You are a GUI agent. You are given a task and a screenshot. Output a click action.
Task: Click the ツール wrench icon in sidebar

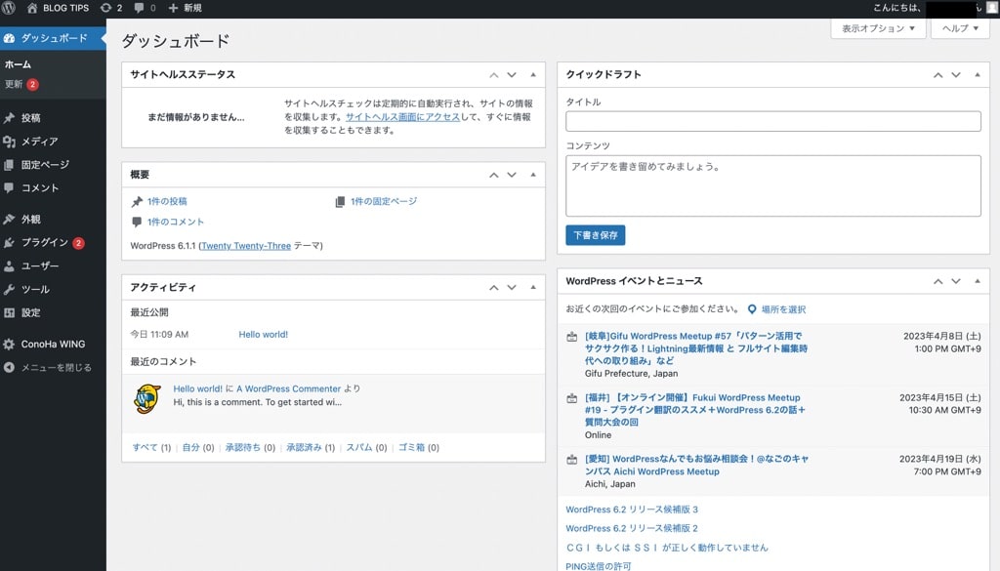(9, 289)
